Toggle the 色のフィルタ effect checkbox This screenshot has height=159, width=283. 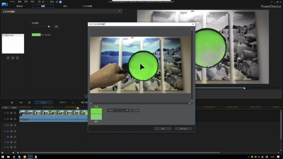pyautogui.click(x=3, y=35)
